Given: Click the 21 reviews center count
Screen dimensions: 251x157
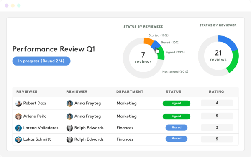Looking at the screenshot, I should pos(218,56).
